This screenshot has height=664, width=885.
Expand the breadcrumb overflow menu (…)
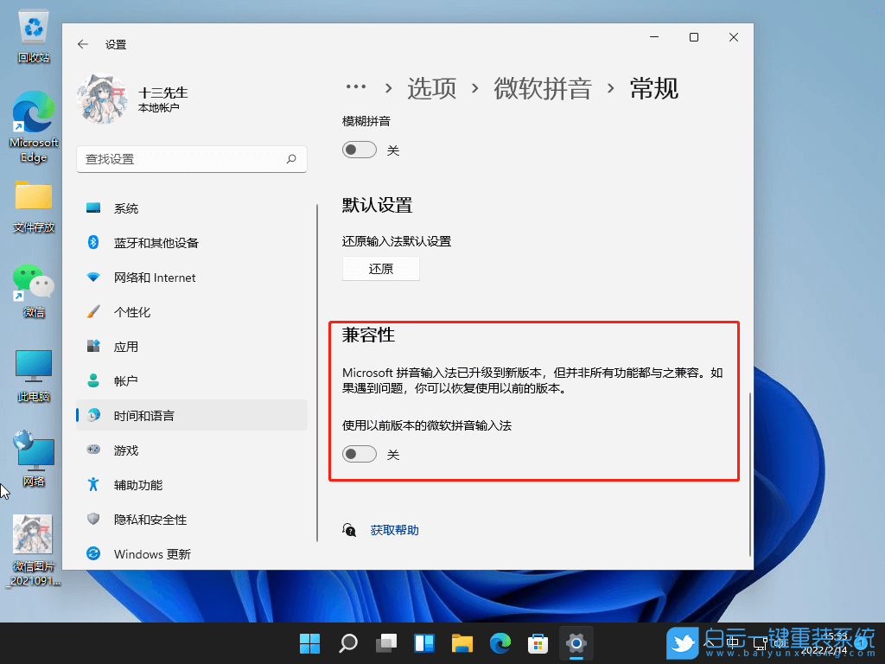(x=356, y=86)
